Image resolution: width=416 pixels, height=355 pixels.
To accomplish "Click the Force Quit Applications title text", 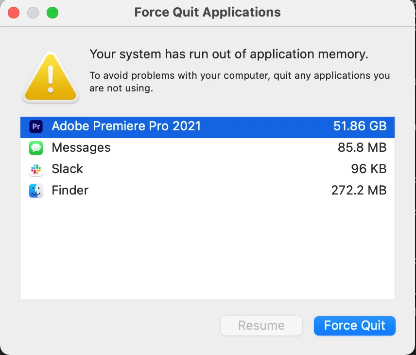I will pyautogui.click(x=208, y=12).
